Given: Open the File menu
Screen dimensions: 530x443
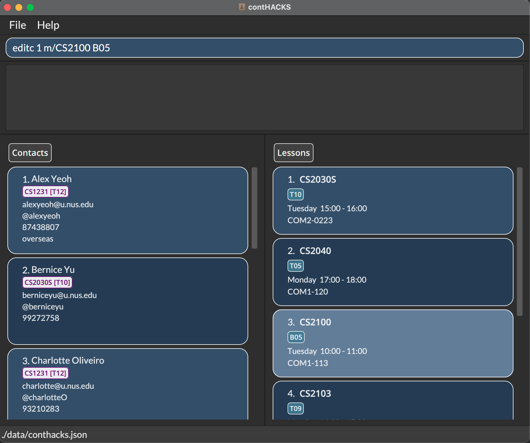Looking at the screenshot, I should [x=17, y=25].
